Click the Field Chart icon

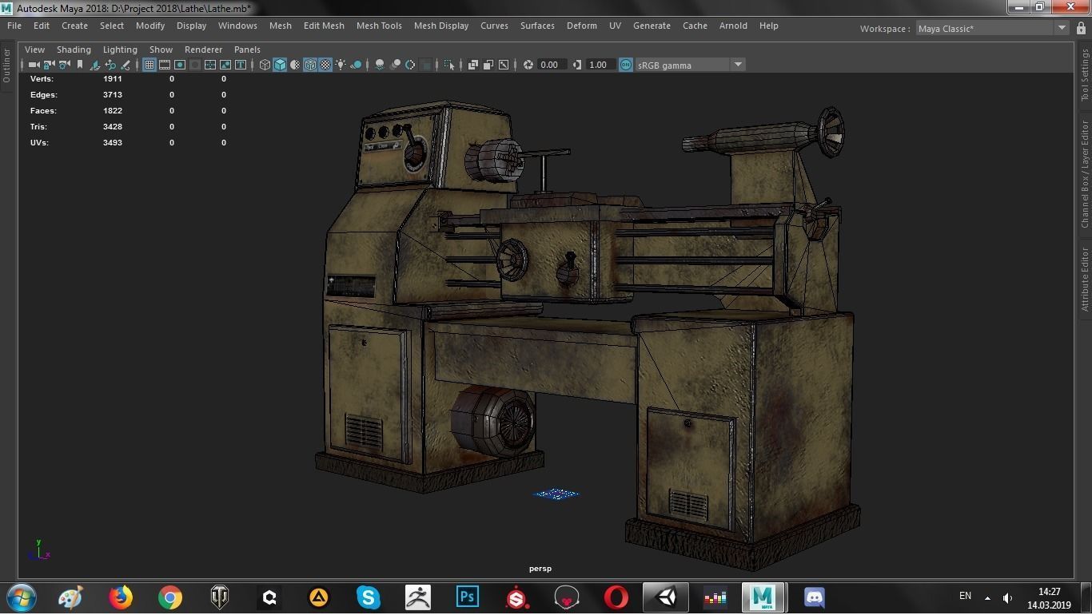coord(210,65)
